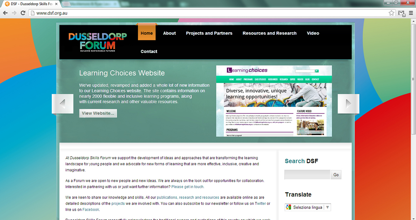Screen dimensions: 416x220
Task: Go back using the browser back arrow
Action: (x=6, y=13)
